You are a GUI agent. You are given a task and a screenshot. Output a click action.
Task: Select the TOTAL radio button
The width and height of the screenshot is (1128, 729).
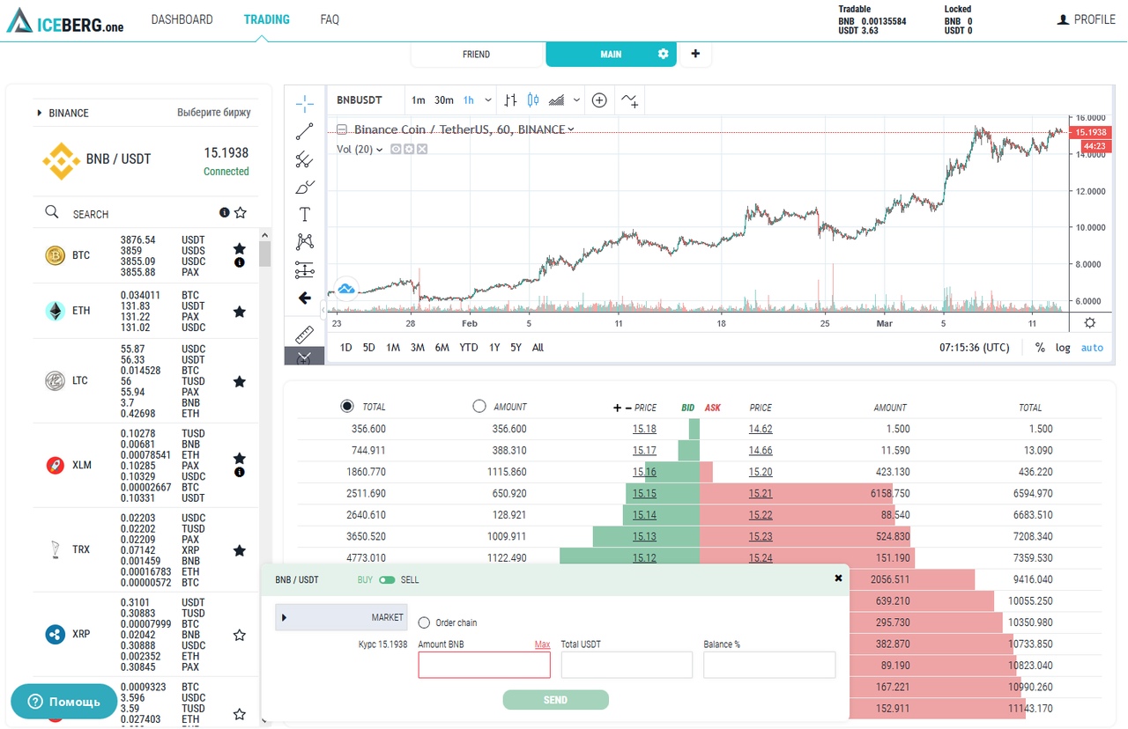pos(347,406)
